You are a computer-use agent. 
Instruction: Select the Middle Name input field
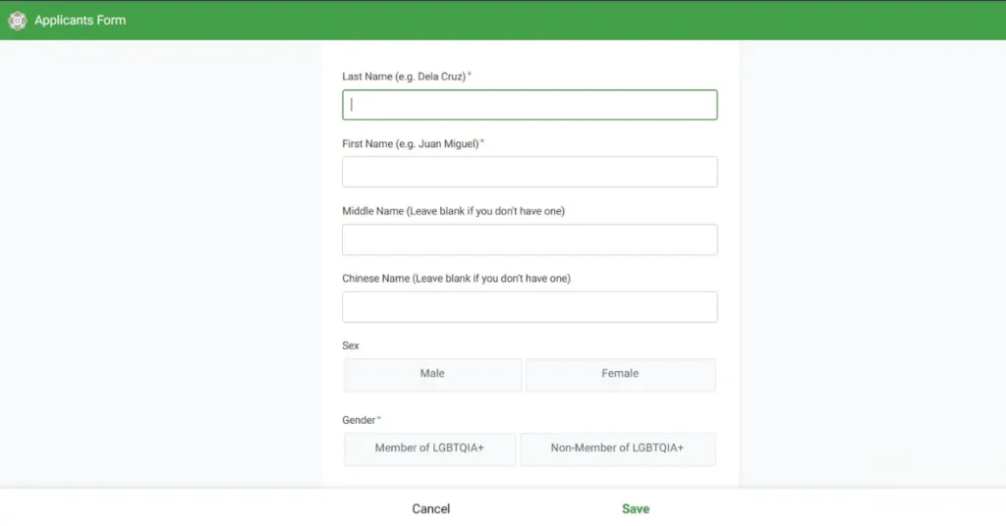pyautogui.click(x=530, y=239)
